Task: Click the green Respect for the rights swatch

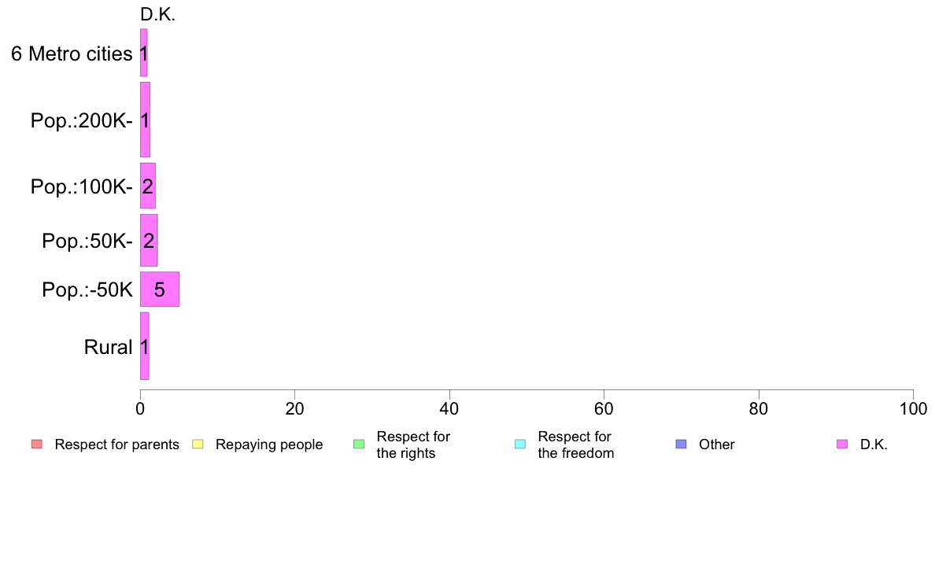Action: click(359, 444)
